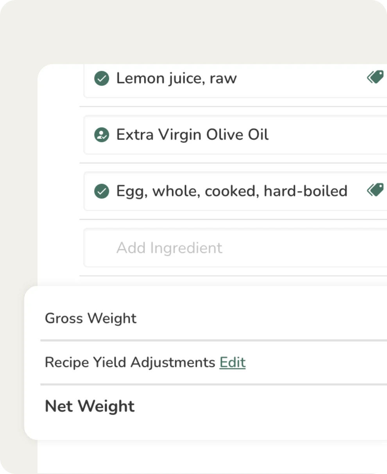The height and width of the screenshot is (474, 387).
Task: Open the Edit link for Recipe Yield Adjustments
Action: point(233,363)
